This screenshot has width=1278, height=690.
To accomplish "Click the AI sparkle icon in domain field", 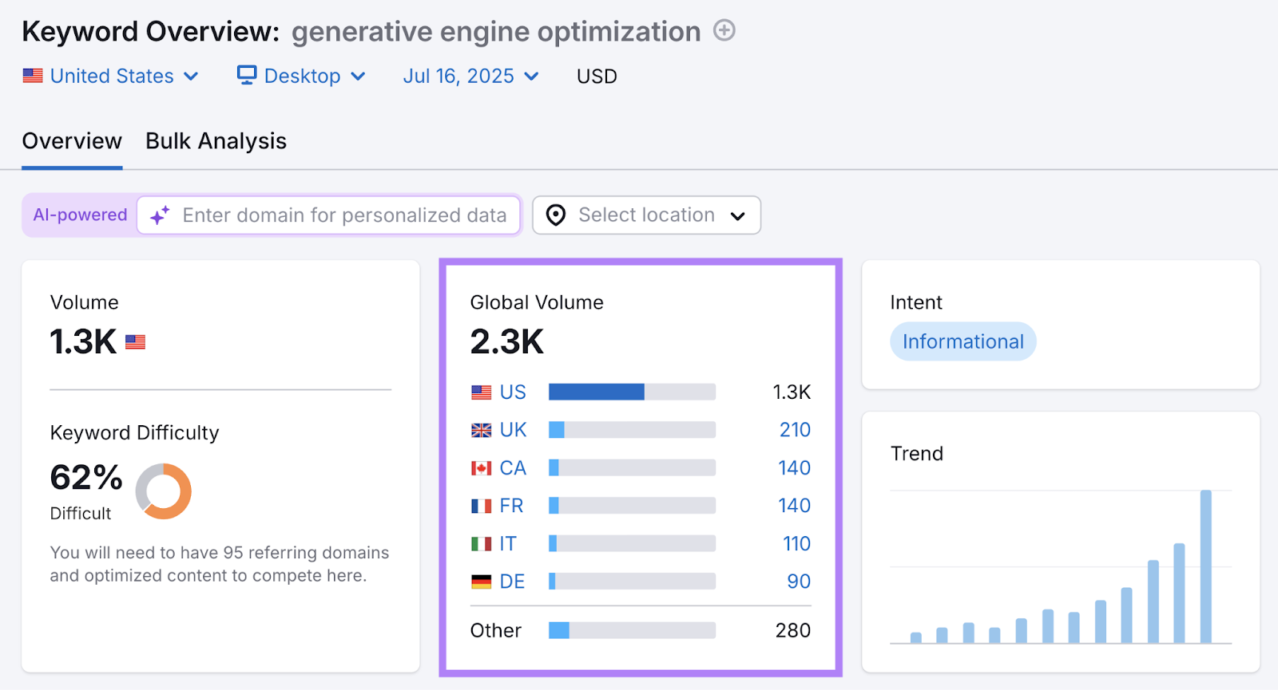I will (x=160, y=215).
